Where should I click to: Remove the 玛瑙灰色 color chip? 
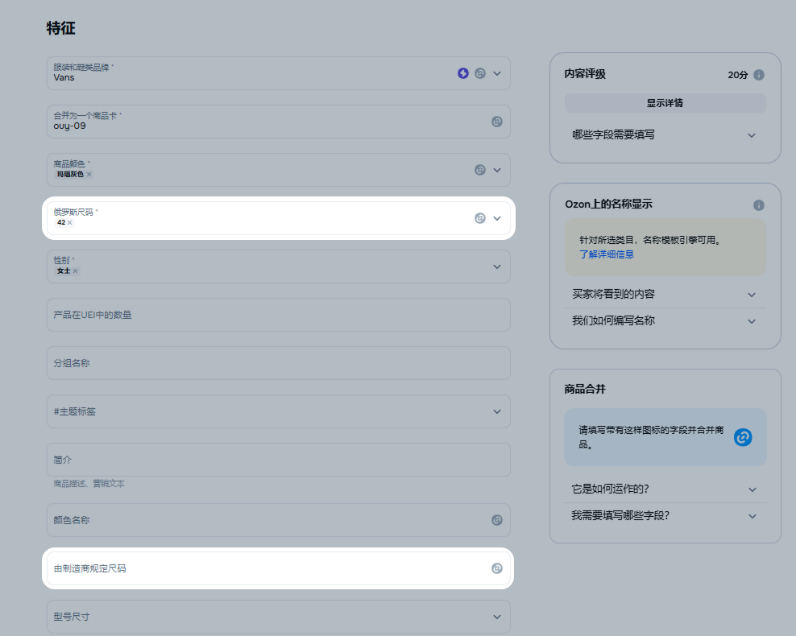(x=89, y=175)
